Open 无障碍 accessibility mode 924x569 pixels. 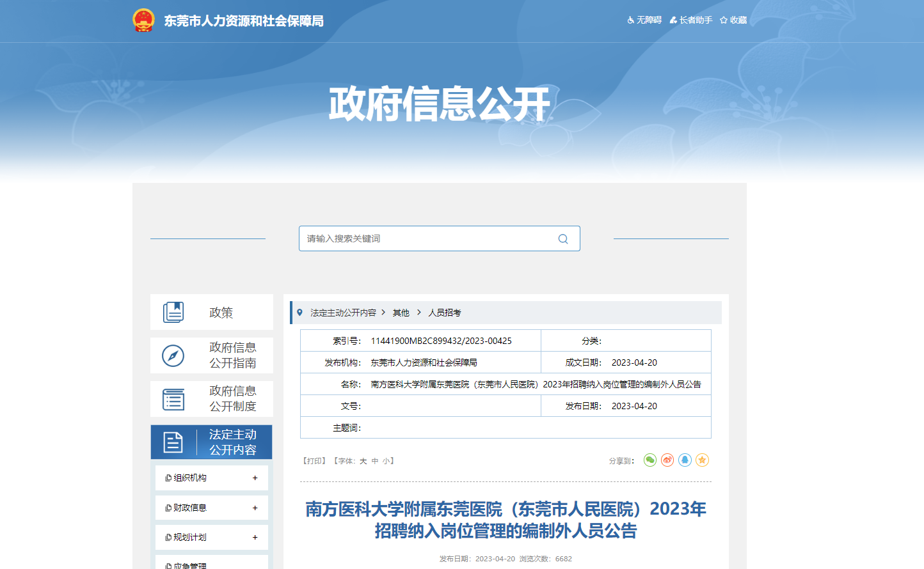(x=644, y=20)
